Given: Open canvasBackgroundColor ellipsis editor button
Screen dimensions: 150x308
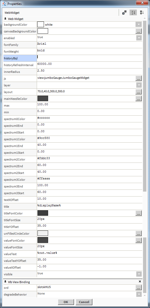Looking at the screenshot, I should (x=139, y=31).
